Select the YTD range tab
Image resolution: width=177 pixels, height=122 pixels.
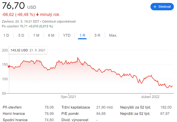(x=67, y=35)
